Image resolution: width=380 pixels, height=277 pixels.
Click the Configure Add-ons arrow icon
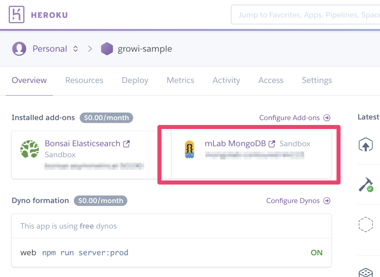[x=327, y=118]
